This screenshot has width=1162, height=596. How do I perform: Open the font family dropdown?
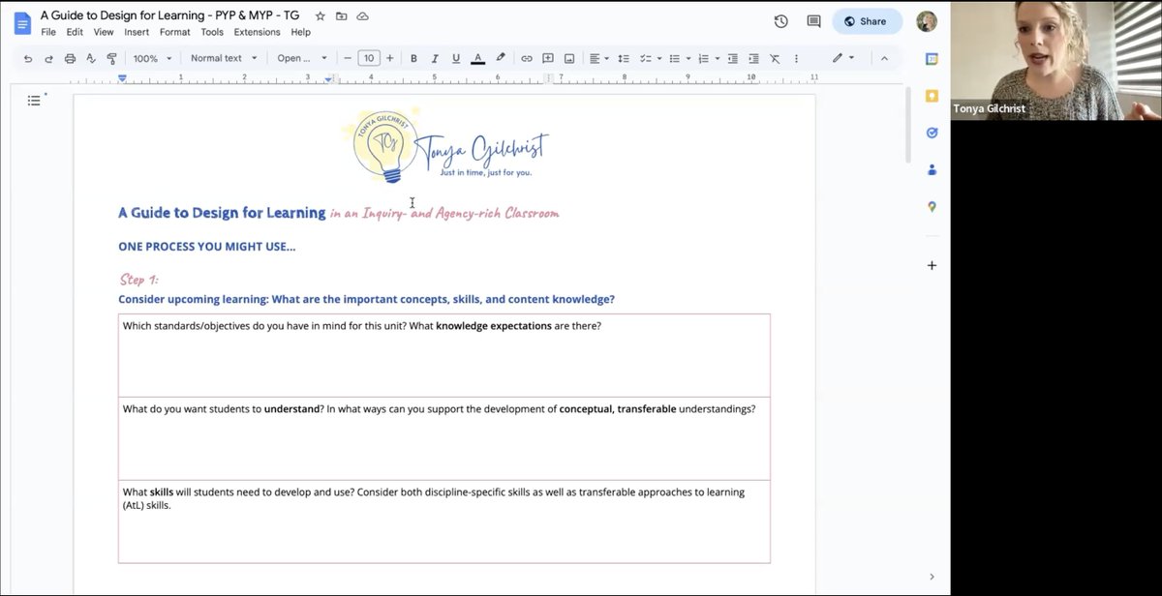pos(302,58)
